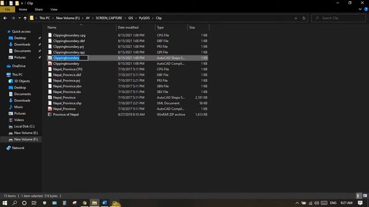369x207 pixels.
Task: Sort by the Size column header
Action: [x=192, y=28]
